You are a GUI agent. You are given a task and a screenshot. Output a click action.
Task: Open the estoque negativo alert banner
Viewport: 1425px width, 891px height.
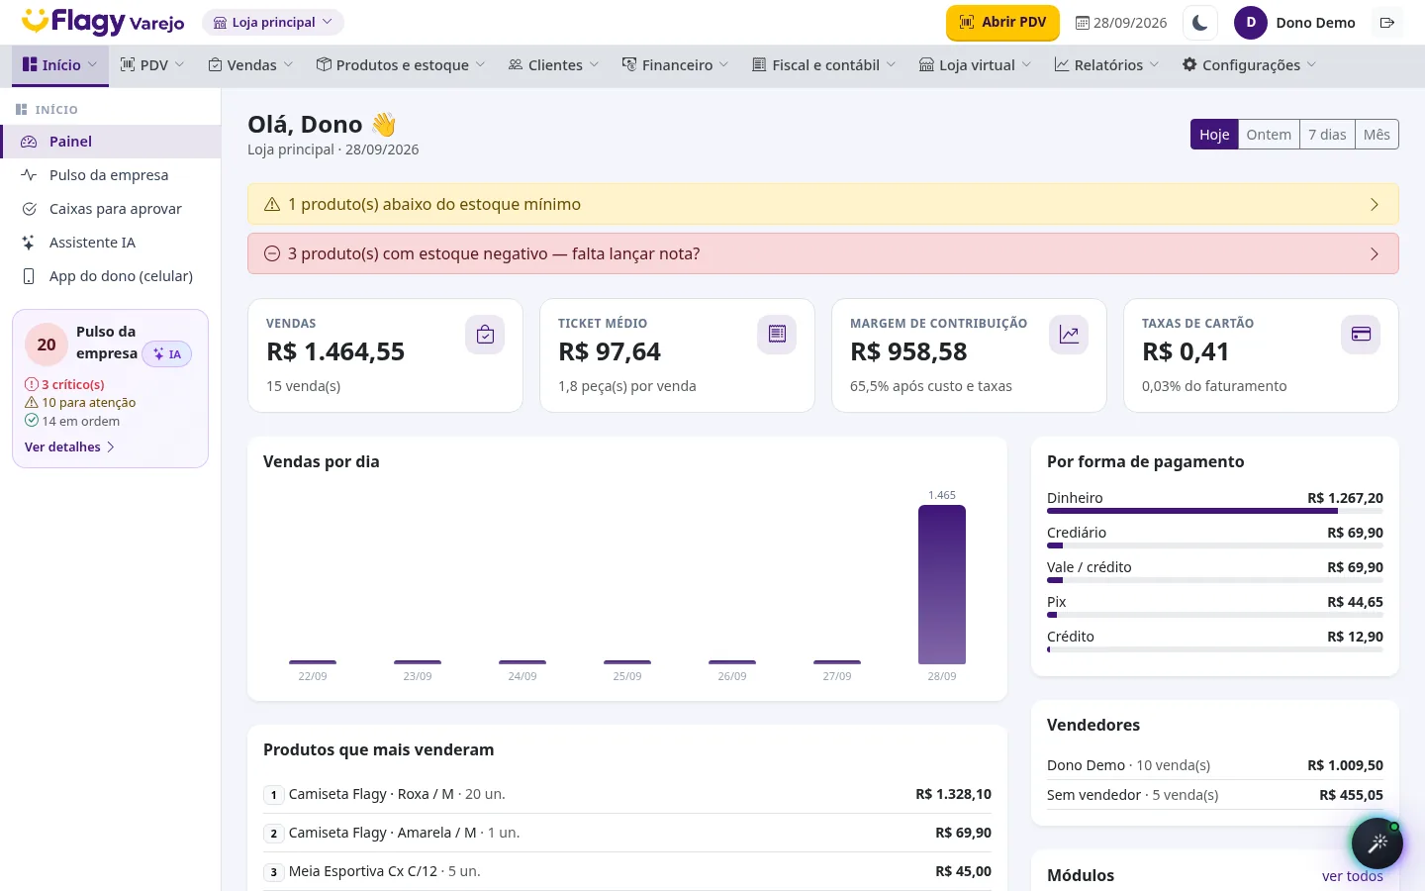point(823,253)
